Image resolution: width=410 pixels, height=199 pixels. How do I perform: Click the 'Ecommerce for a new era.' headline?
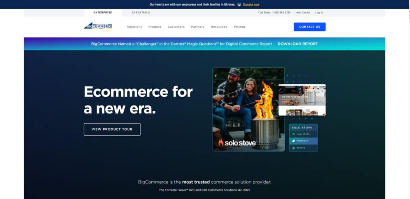pyautogui.click(x=138, y=100)
